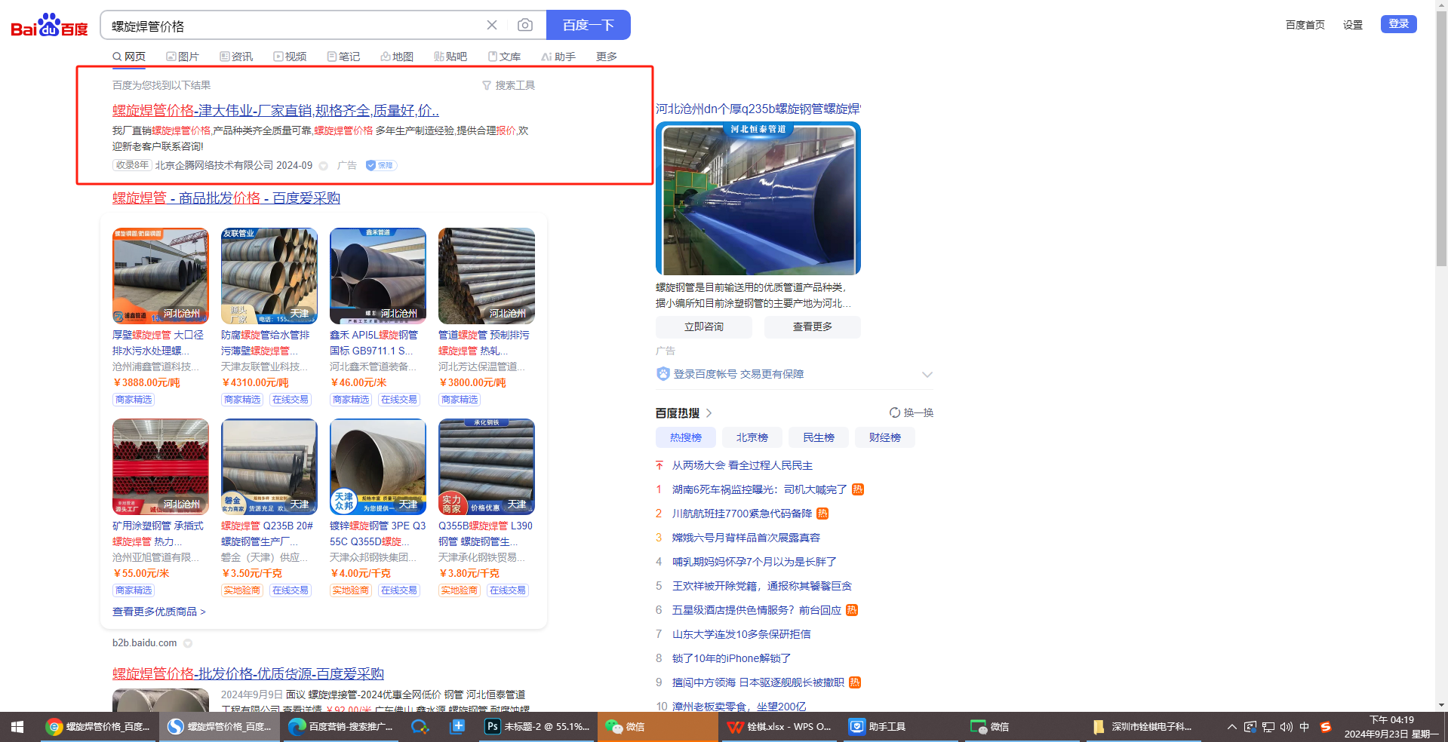Switch to Chrome 螺旋焊管价格 taskbar window
1448x742 pixels.
coord(99,727)
